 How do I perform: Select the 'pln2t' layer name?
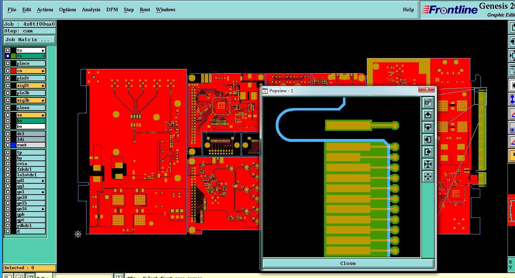click(x=31, y=78)
